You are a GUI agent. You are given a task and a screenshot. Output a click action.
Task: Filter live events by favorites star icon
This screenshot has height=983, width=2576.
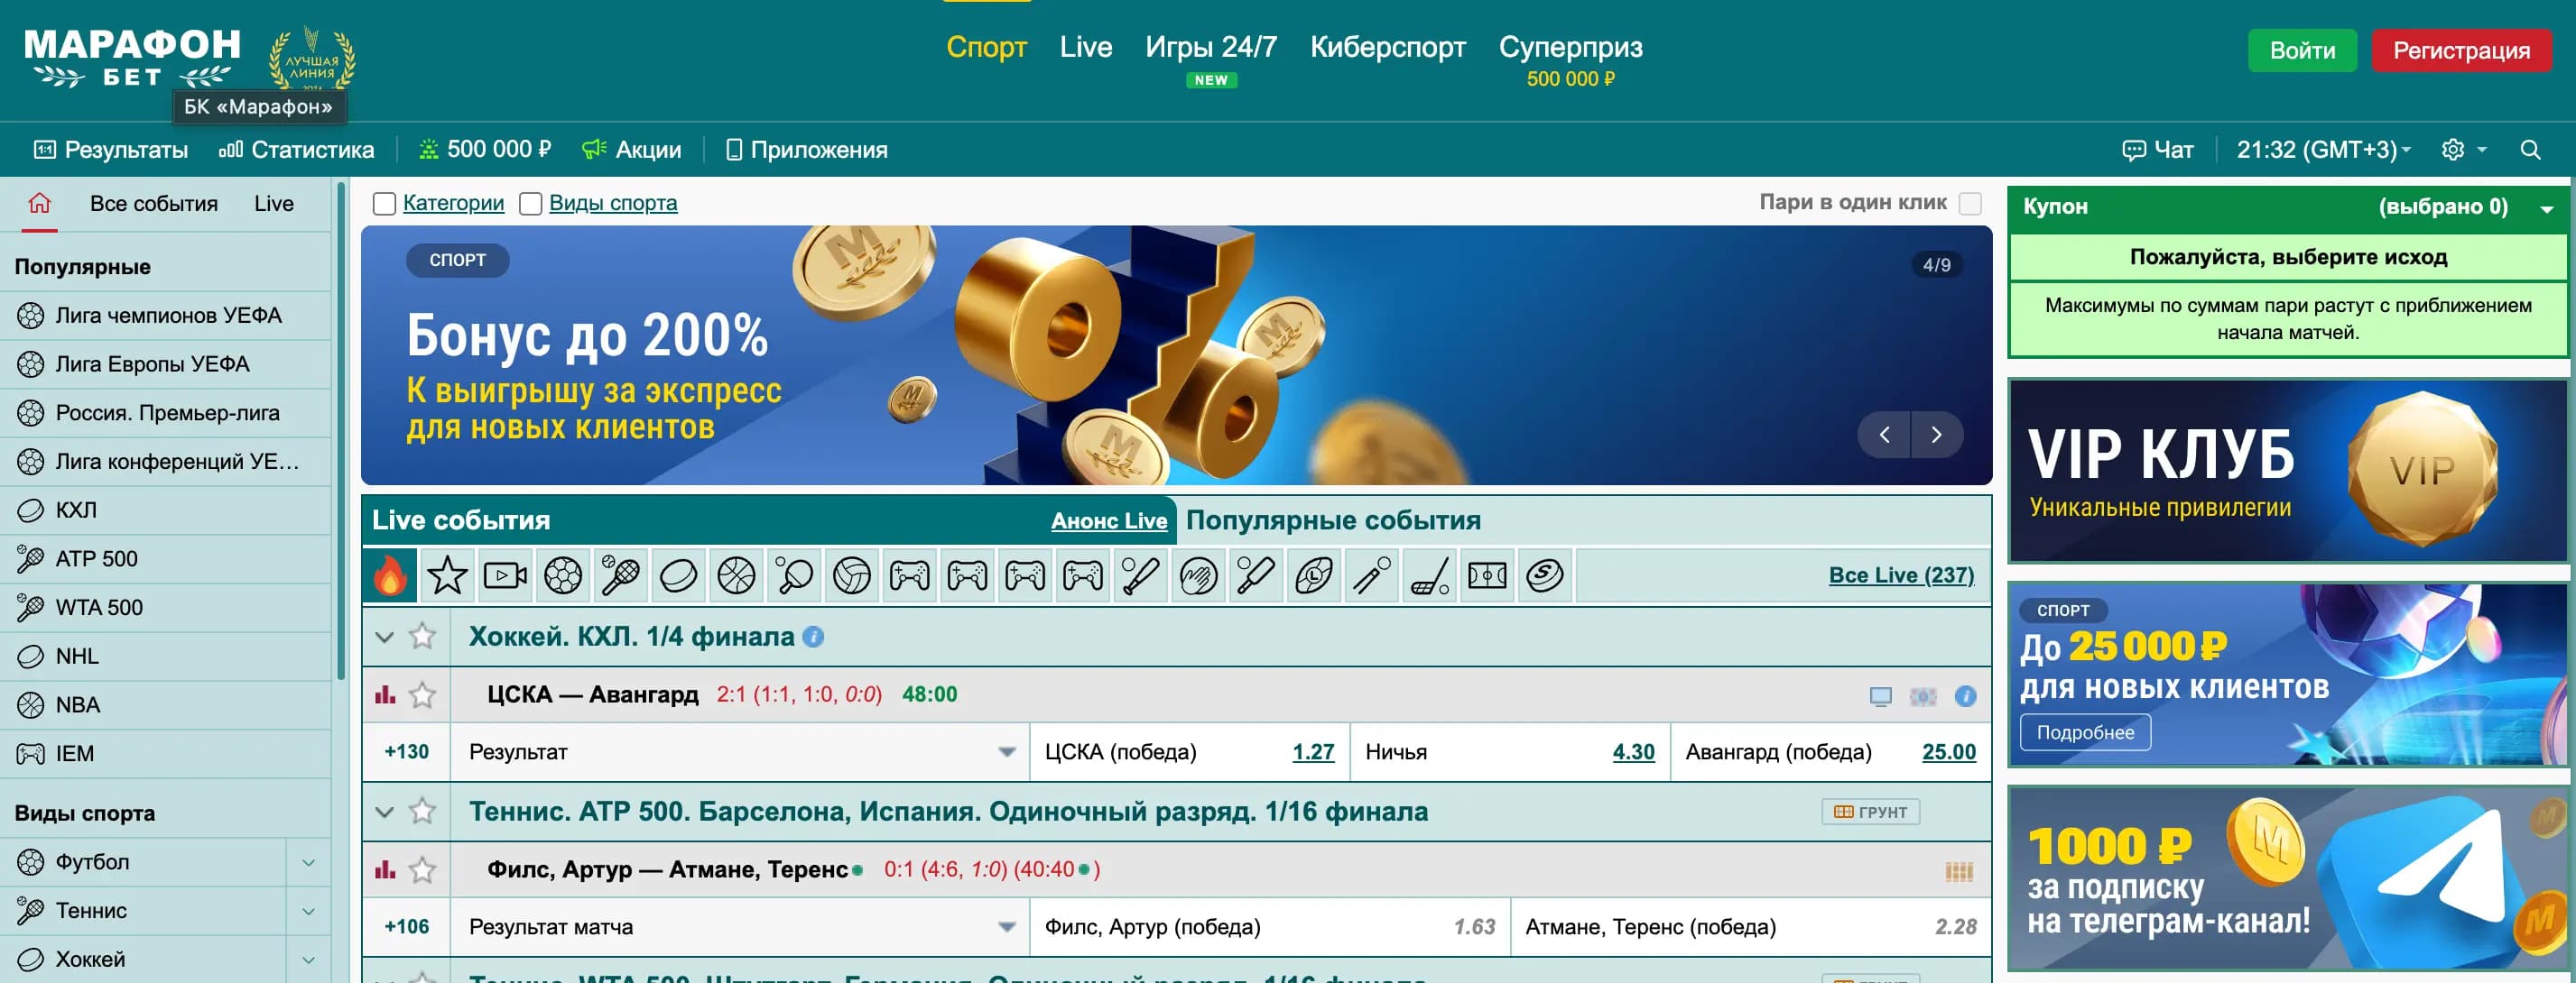(x=447, y=575)
